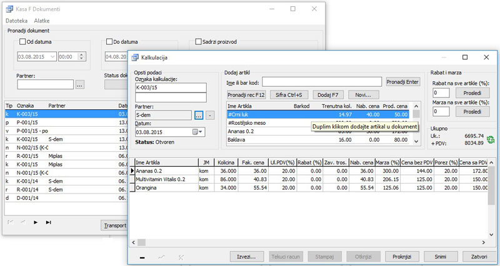This screenshot has height=266, width=500.
Task: Click the Oznaka column header in the document list
Action: tap(25, 106)
